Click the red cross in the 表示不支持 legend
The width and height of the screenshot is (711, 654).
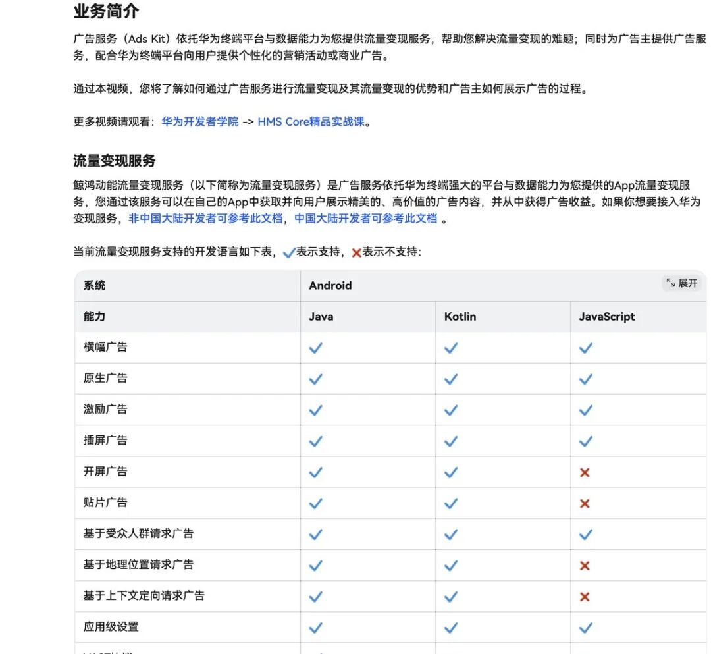tap(356, 253)
